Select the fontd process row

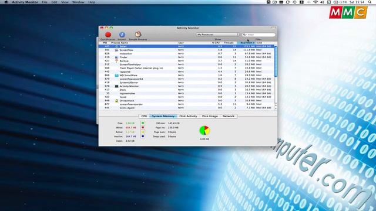186,97
